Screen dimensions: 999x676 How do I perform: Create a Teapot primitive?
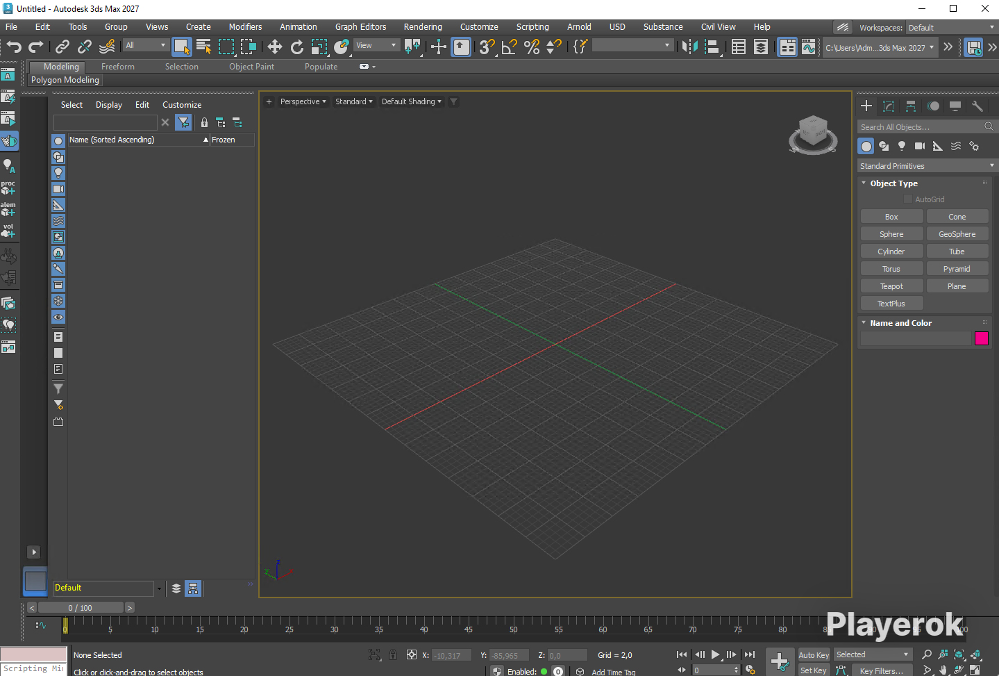point(891,286)
